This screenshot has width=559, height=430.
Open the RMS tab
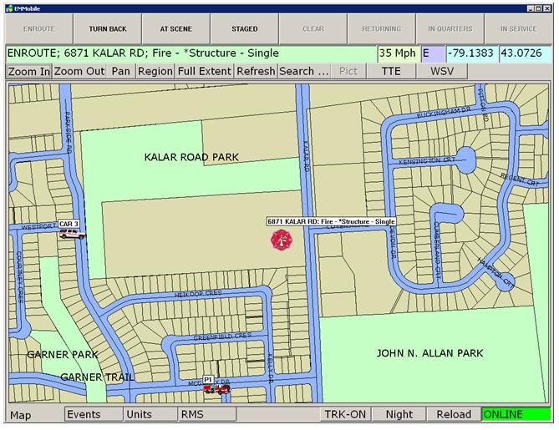point(192,414)
